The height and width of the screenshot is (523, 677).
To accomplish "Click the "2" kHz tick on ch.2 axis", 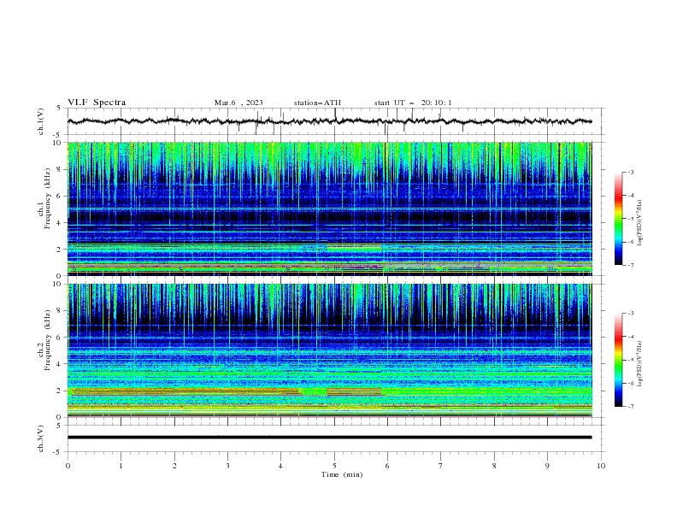I will 61,391.
